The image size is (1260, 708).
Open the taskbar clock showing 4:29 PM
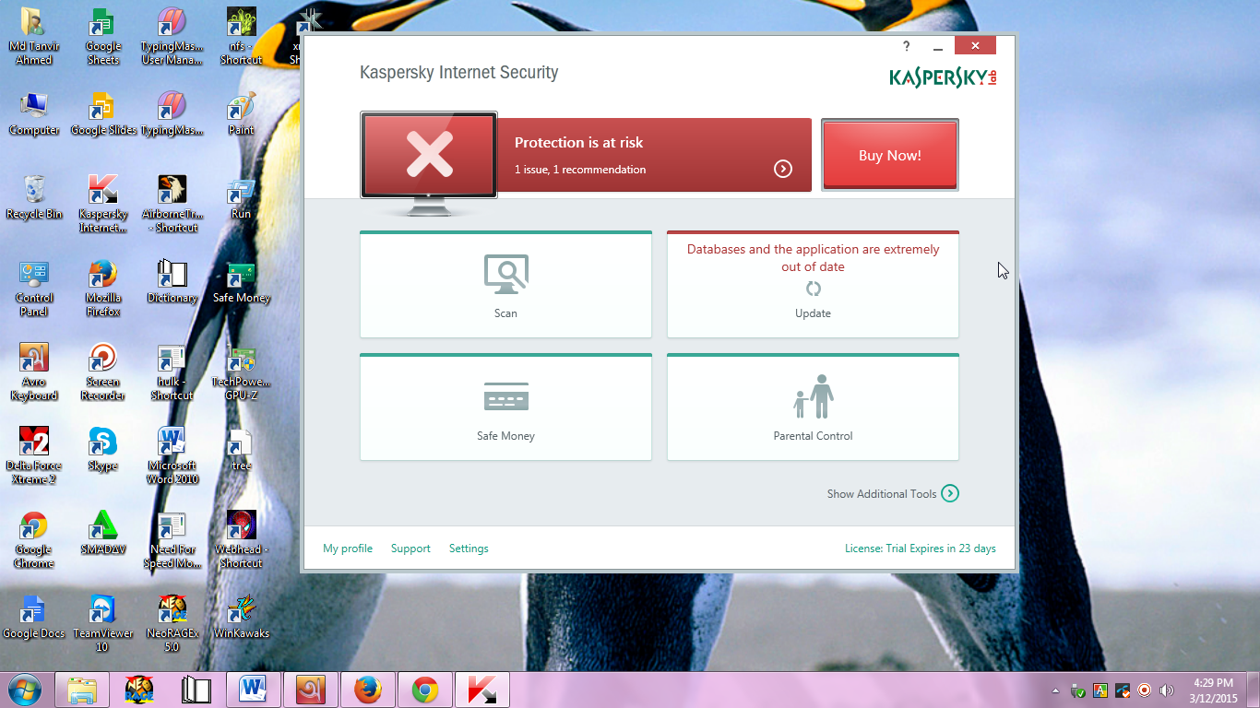click(x=1213, y=690)
